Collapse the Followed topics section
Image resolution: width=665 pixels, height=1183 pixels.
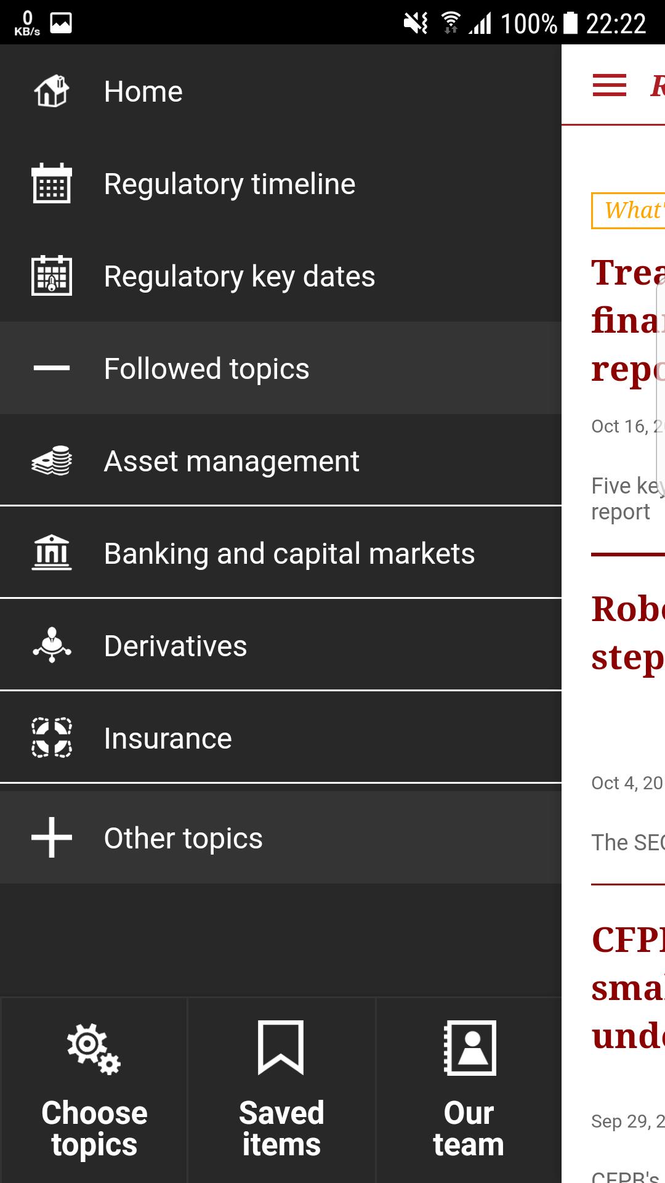52,368
